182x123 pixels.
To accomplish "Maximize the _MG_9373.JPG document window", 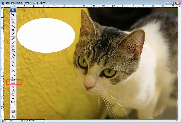I will point(173,3).
